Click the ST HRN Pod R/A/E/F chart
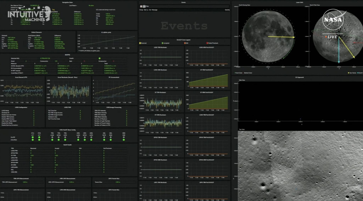This screenshot has height=201, width=363. click(x=208, y=102)
